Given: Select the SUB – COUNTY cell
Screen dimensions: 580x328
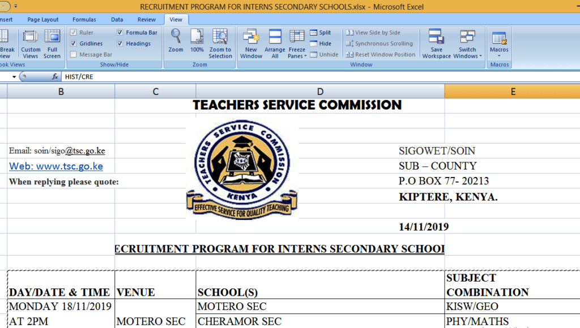Looking at the screenshot, I should (438, 166).
